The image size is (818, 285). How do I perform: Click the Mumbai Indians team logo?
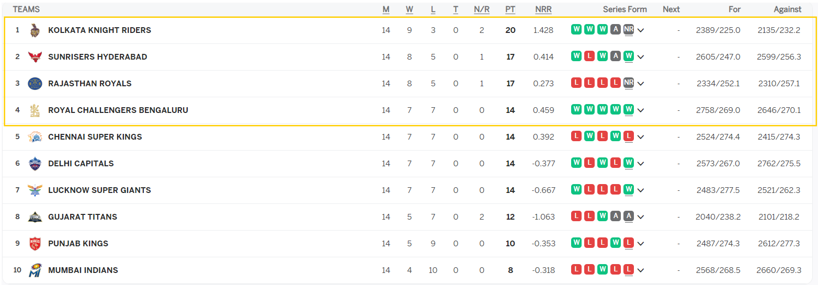[35, 270]
